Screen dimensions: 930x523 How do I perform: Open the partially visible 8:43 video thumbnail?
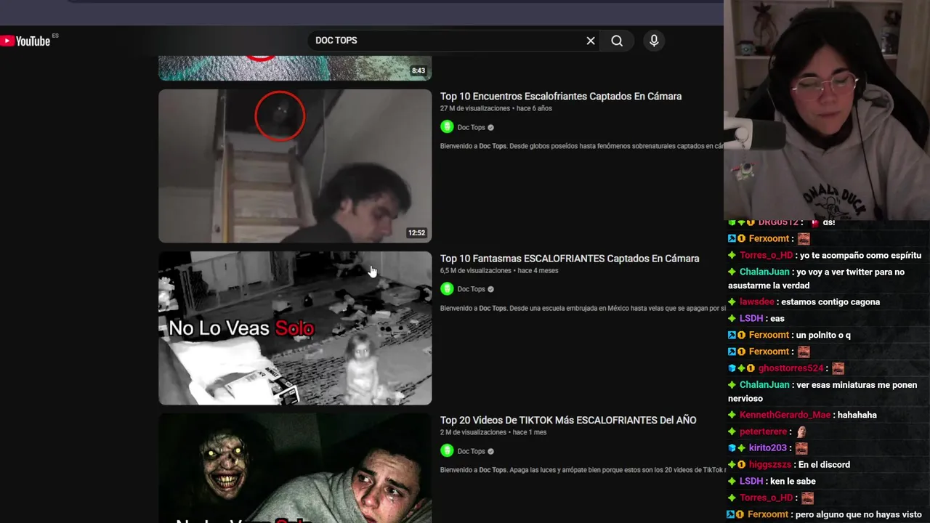(x=295, y=68)
